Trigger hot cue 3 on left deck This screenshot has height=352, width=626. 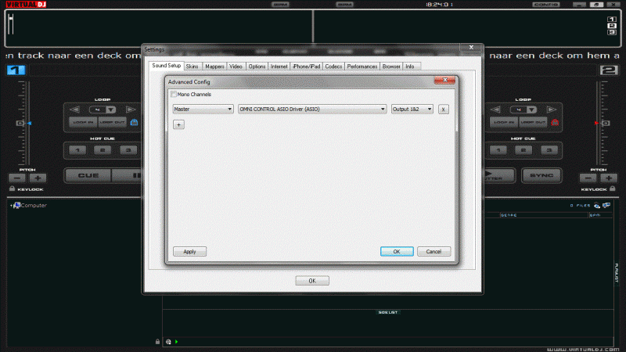pyautogui.click(x=128, y=150)
